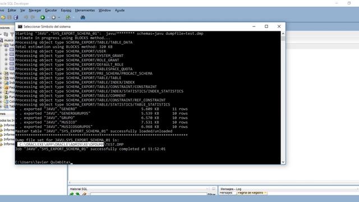Click the highlighted DPDUMP path text
Image resolution: width=359 pixels, height=202 pixels.
(61, 145)
